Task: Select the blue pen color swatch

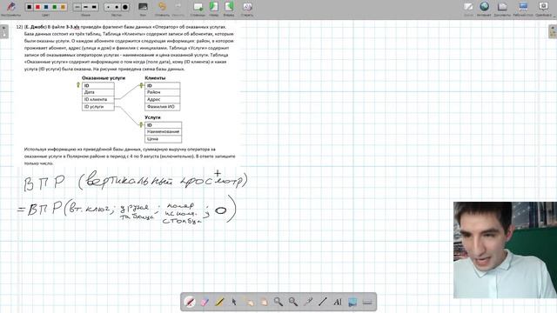Action: 46,7
